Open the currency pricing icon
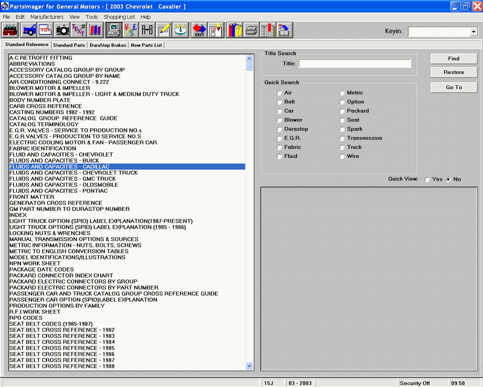Image resolution: width=483 pixels, height=387 pixels. tap(130, 30)
